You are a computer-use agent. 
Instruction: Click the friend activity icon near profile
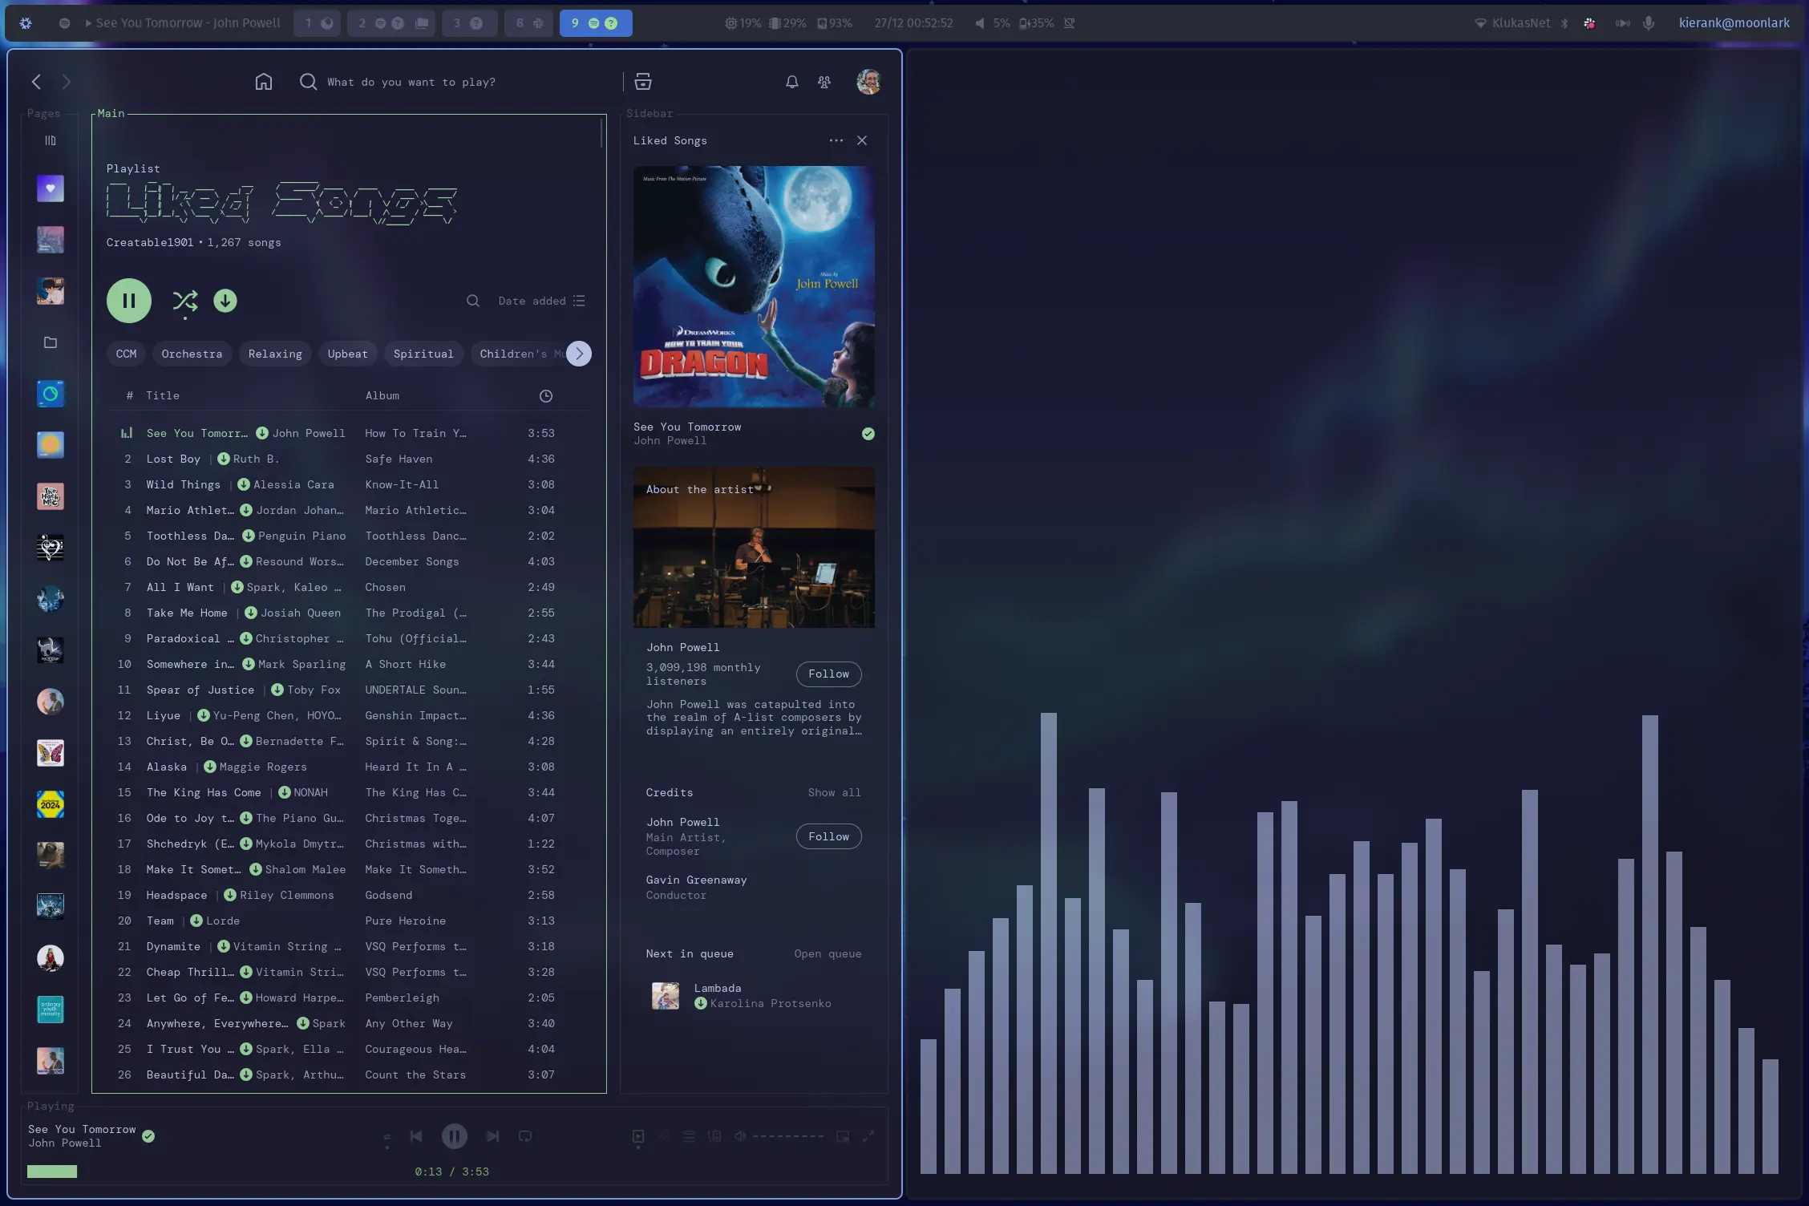(824, 81)
